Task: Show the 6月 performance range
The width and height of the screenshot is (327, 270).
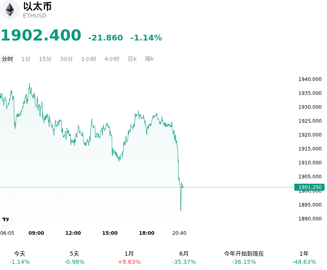Action: point(184,258)
